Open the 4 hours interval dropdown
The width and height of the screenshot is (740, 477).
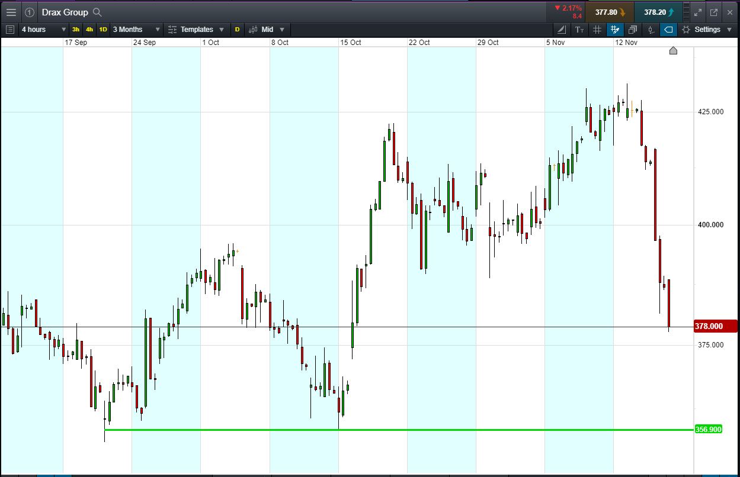[44, 29]
